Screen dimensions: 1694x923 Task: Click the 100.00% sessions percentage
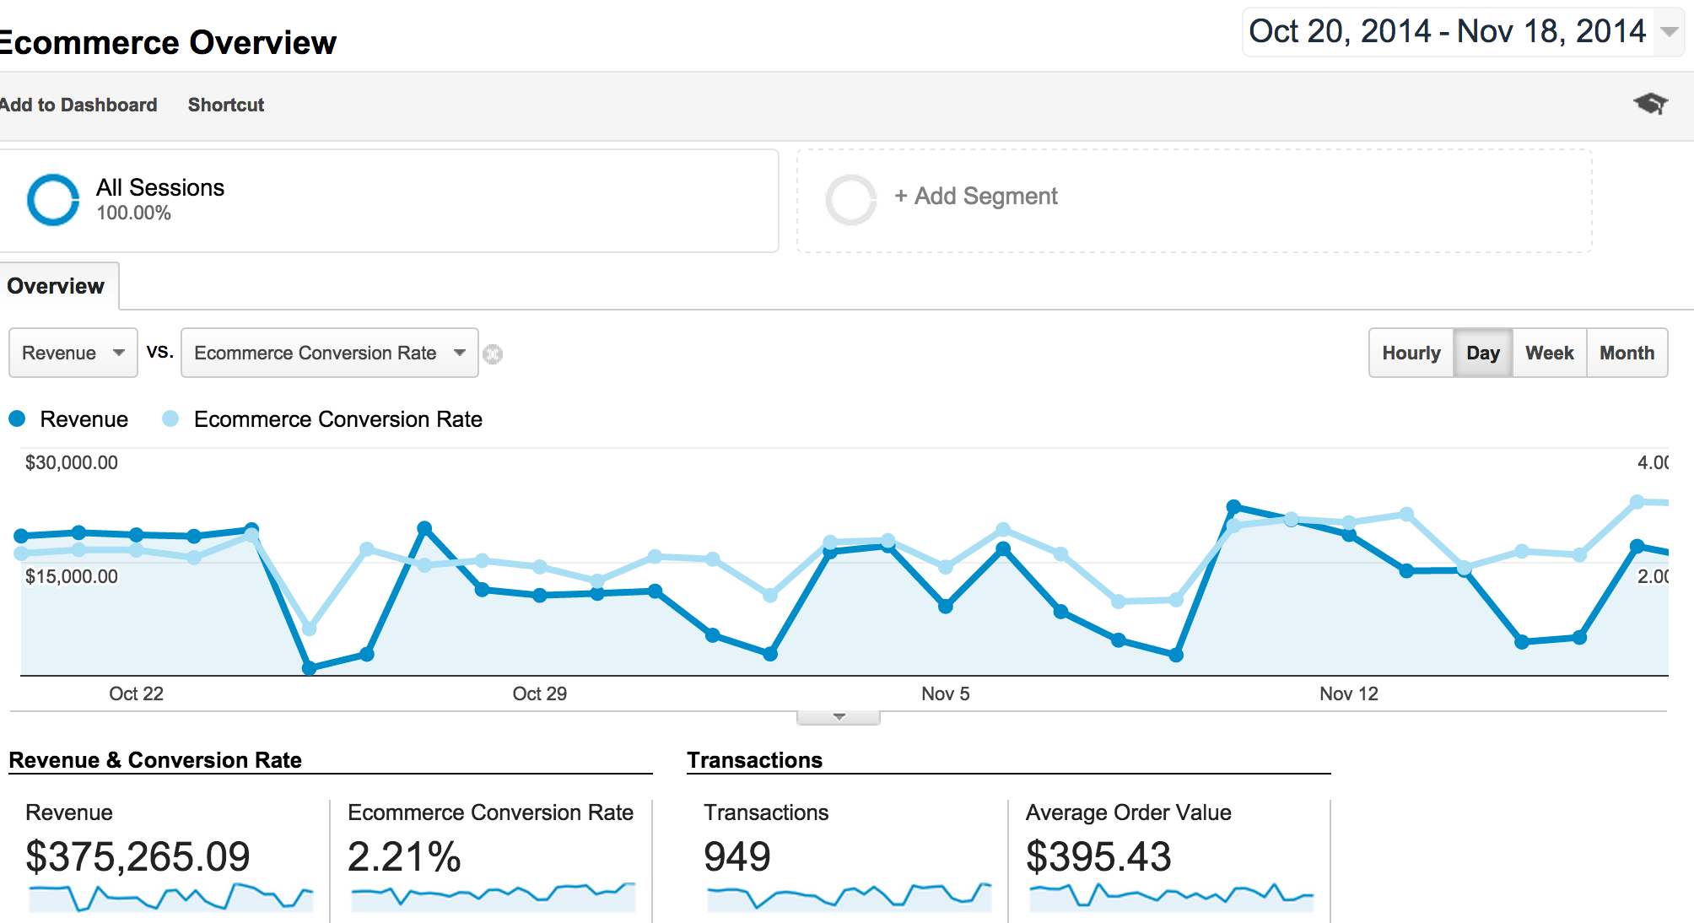pyautogui.click(x=133, y=213)
